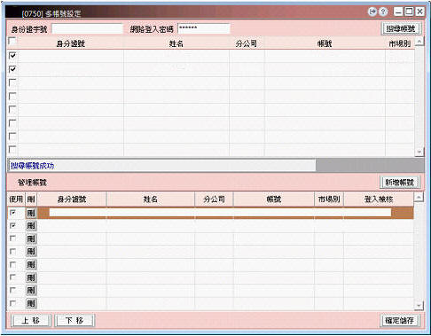Viewport: 431px width, 336px height.
Task: Click 刪 button on third lower row
Action: [31, 238]
